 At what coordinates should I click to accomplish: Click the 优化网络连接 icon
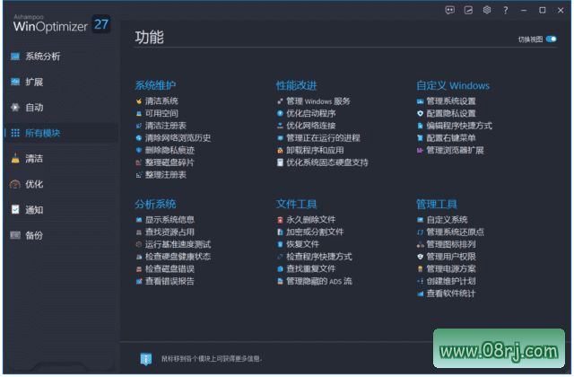280,126
